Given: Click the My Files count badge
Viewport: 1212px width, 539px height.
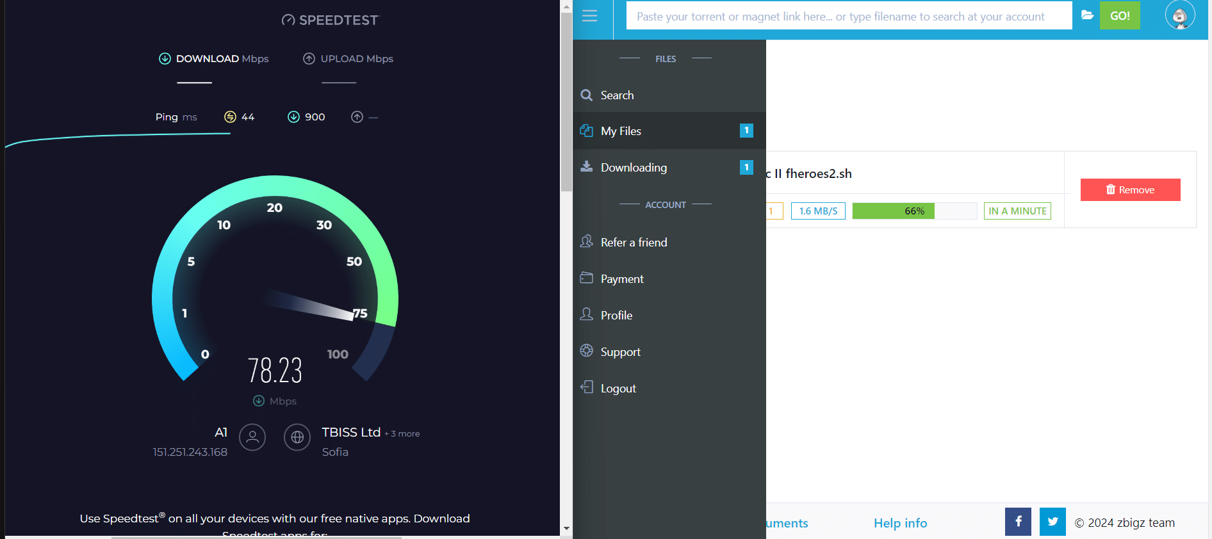Looking at the screenshot, I should click(746, 131).
